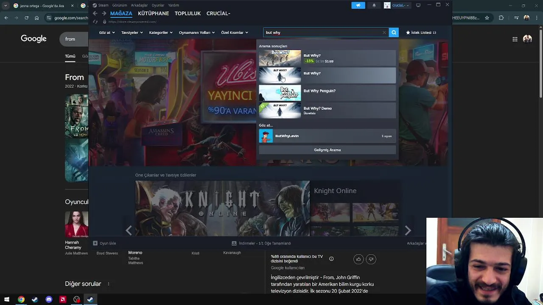Open Oyunlar menu
The height and width of the screenshot is (305, 543).
point(158,5)
